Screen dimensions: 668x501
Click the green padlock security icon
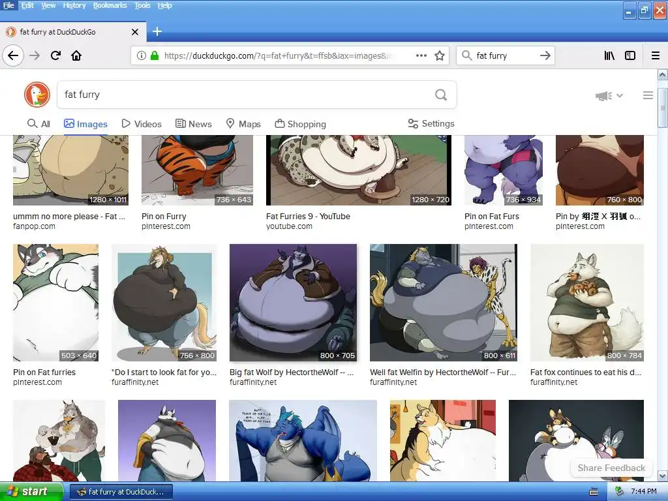[155, 55]
